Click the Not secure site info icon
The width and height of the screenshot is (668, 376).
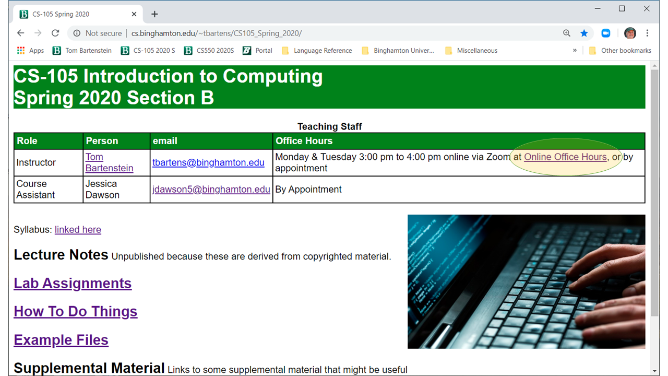tap(77, 33)
